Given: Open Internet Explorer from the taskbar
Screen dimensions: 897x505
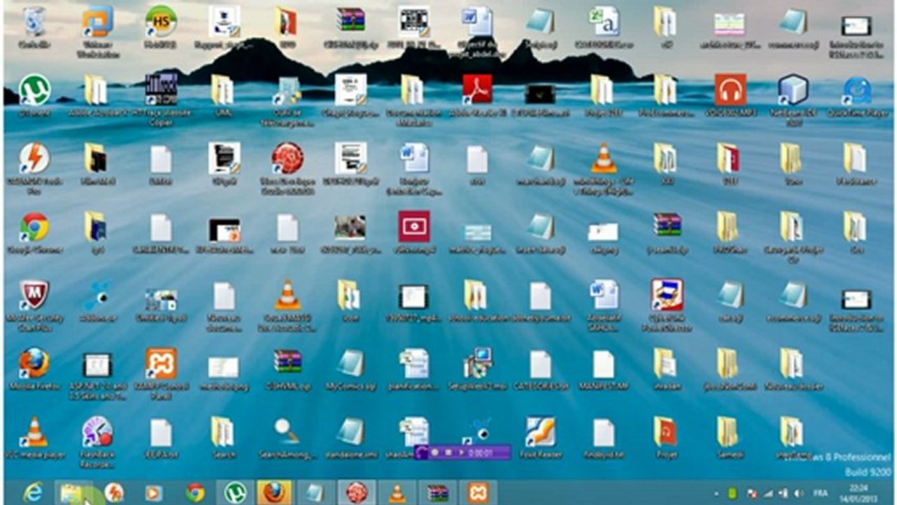Looking at the screenshot, I should pyautogui.click(x=33, y=492).
